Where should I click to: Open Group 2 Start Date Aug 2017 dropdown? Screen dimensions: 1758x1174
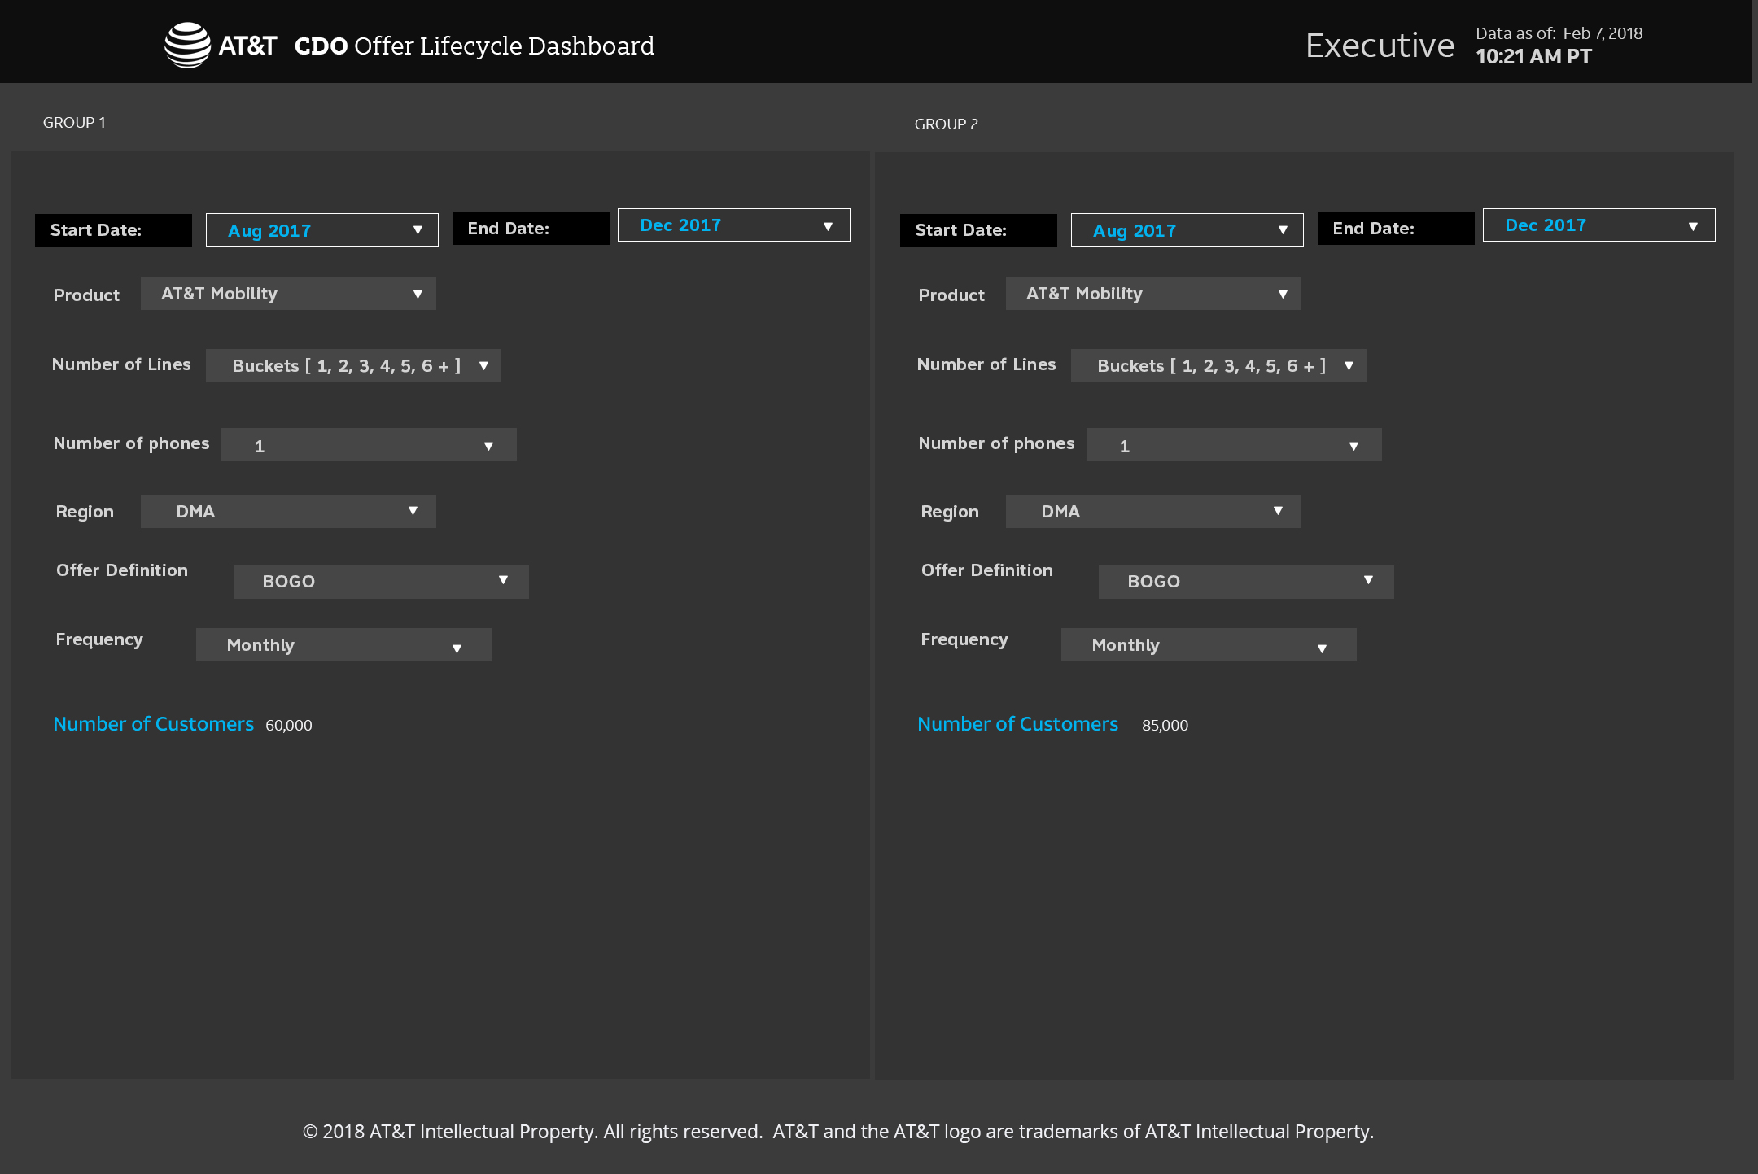(x=1187, y=230)
